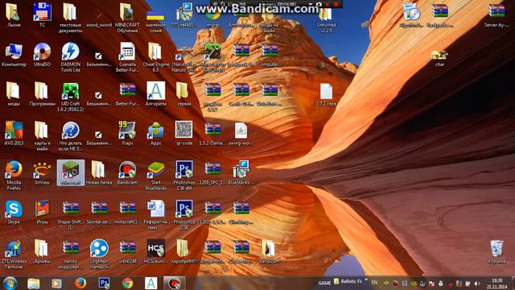Open the volume control in tray

pyautogui.click(x=477, y=284)
